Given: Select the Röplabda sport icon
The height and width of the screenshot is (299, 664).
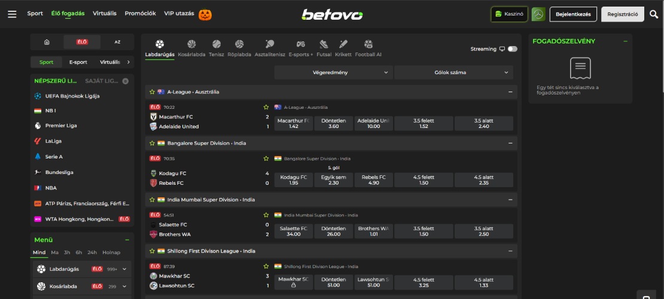Looking at the screenshot, I should (x=239, y=44).
